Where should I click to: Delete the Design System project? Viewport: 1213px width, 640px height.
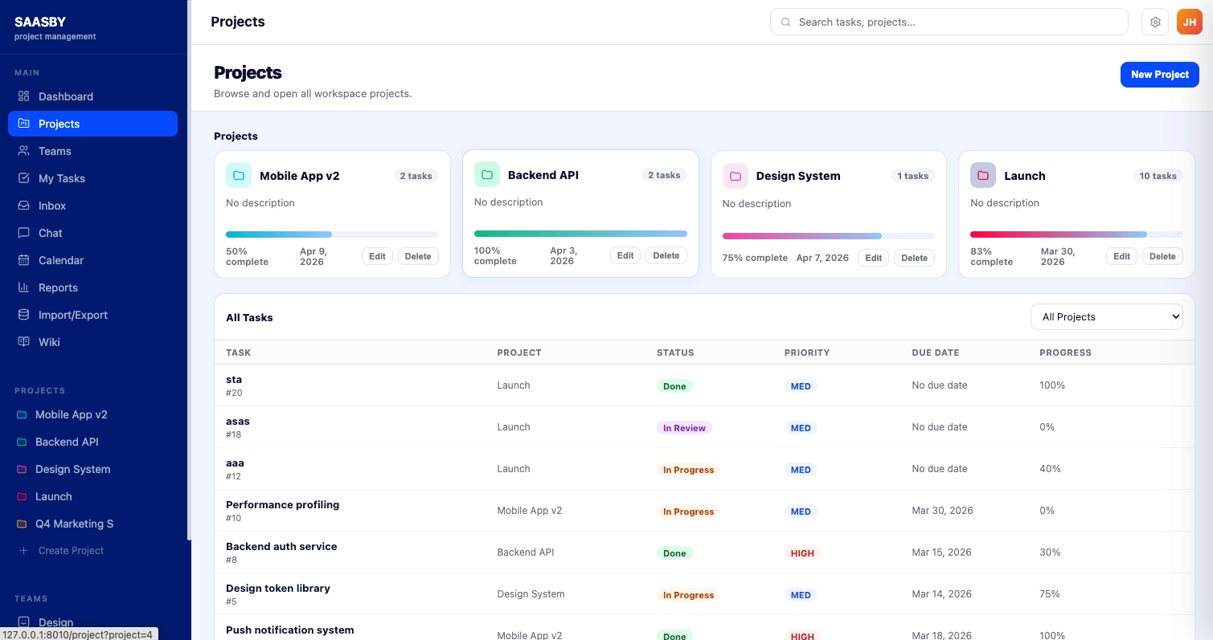914,258
